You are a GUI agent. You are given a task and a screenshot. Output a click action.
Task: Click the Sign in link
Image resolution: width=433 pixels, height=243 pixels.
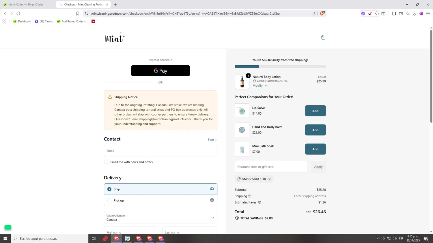[212, 140]
